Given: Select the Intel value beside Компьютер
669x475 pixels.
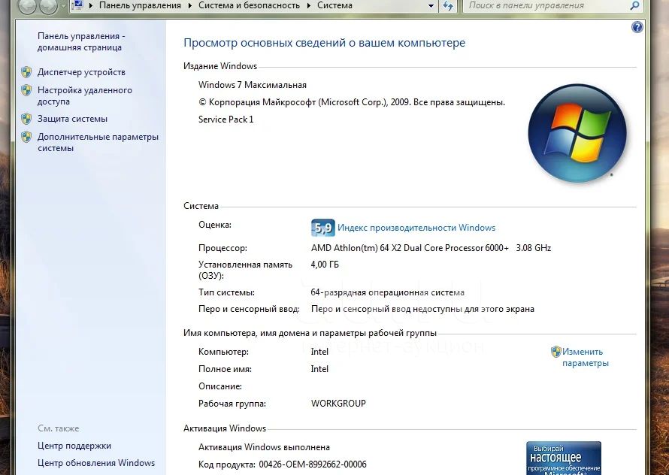Looking at the screenshot, I should [x=319, y=352].
